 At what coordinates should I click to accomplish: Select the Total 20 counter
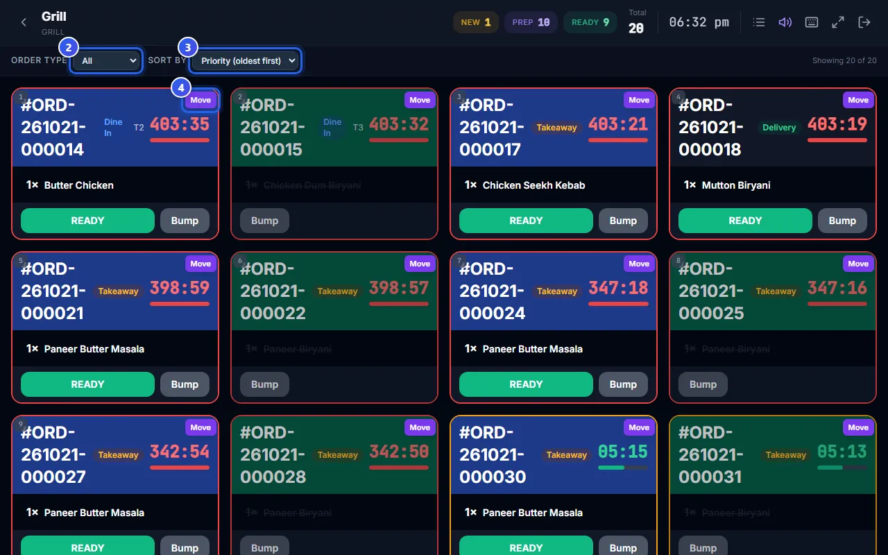coord(637,22)
